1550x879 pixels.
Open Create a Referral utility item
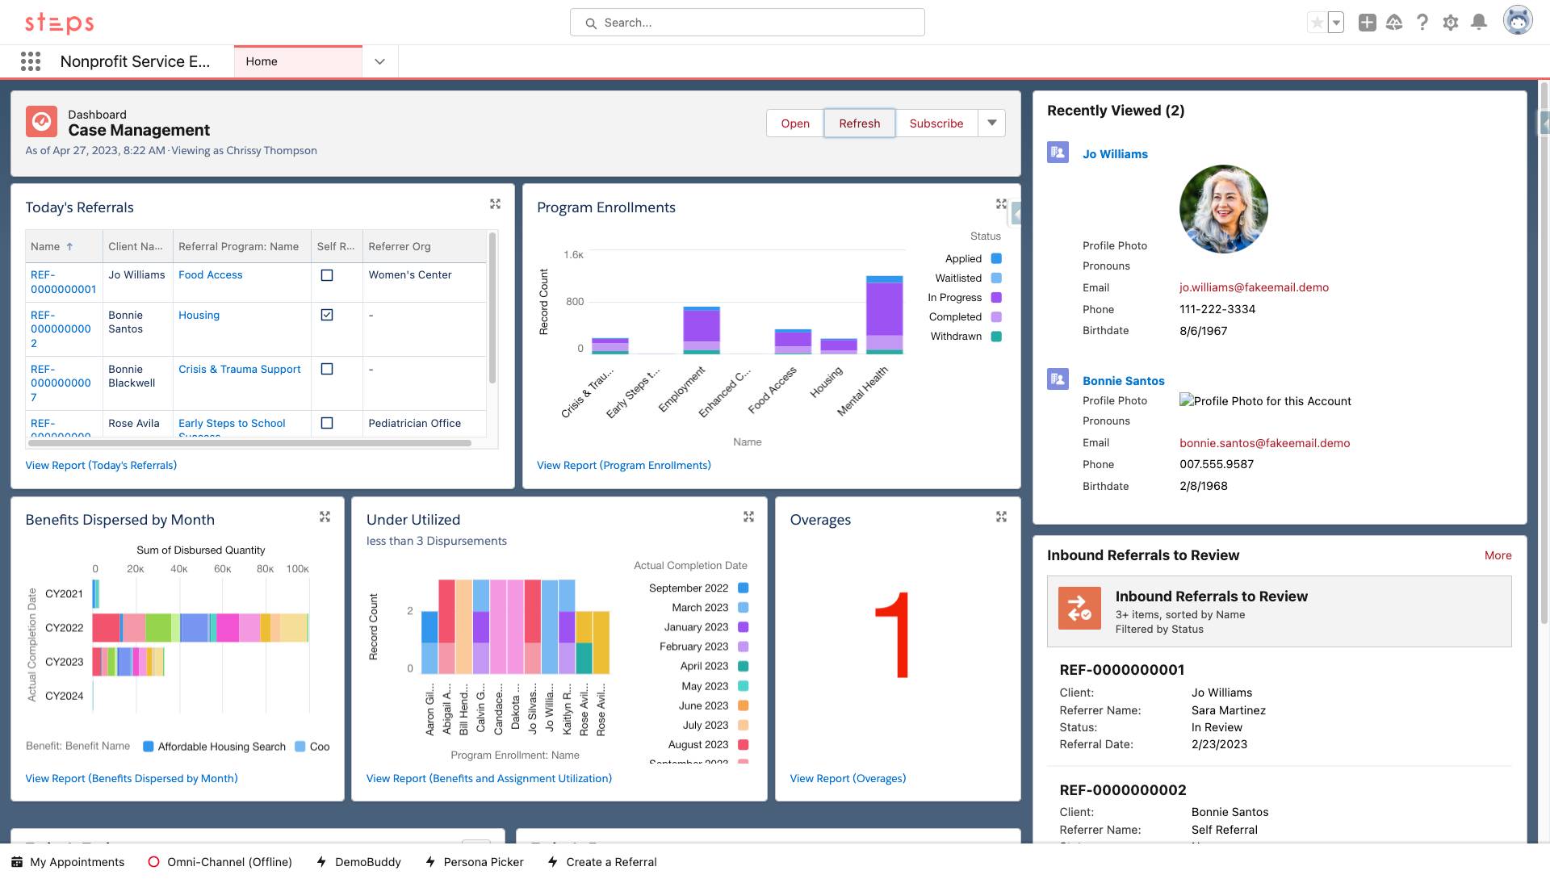(x=602, y=862)
